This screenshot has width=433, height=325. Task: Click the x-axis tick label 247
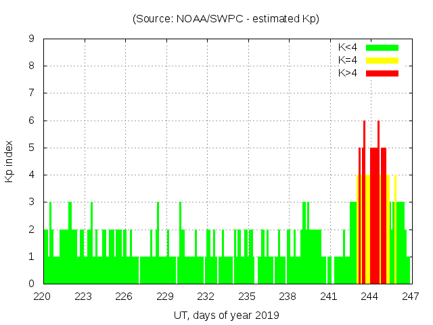(410, 296)
